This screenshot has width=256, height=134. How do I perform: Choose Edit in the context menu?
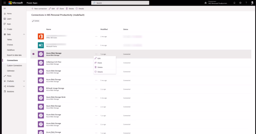pyautogui.click(x=105, y=58)
